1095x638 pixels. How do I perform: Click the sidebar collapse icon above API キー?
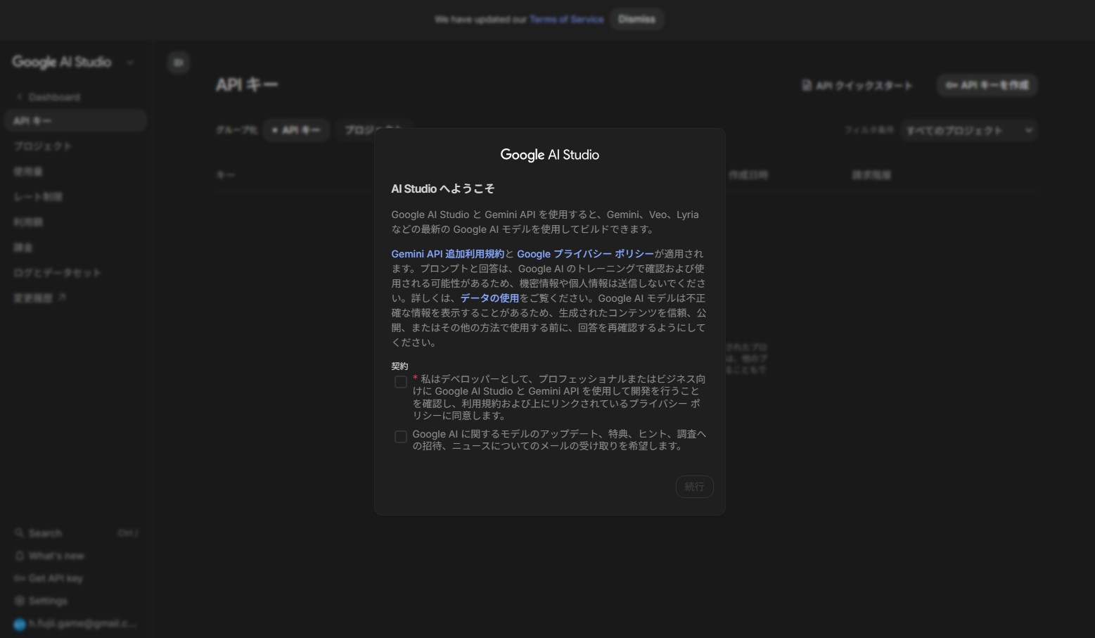(x=178, y=63)
